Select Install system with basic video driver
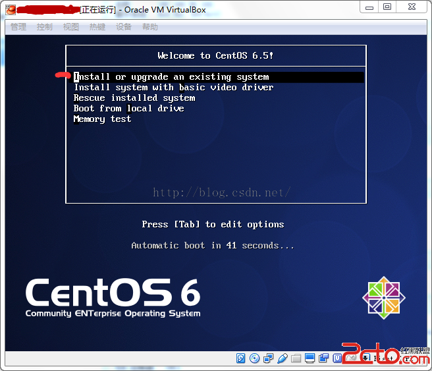Image resolution: width=432 pixels, height=371 pixels. click(174, 88)
